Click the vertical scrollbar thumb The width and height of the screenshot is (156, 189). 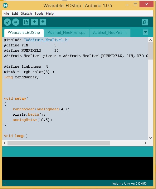[150, 51]
